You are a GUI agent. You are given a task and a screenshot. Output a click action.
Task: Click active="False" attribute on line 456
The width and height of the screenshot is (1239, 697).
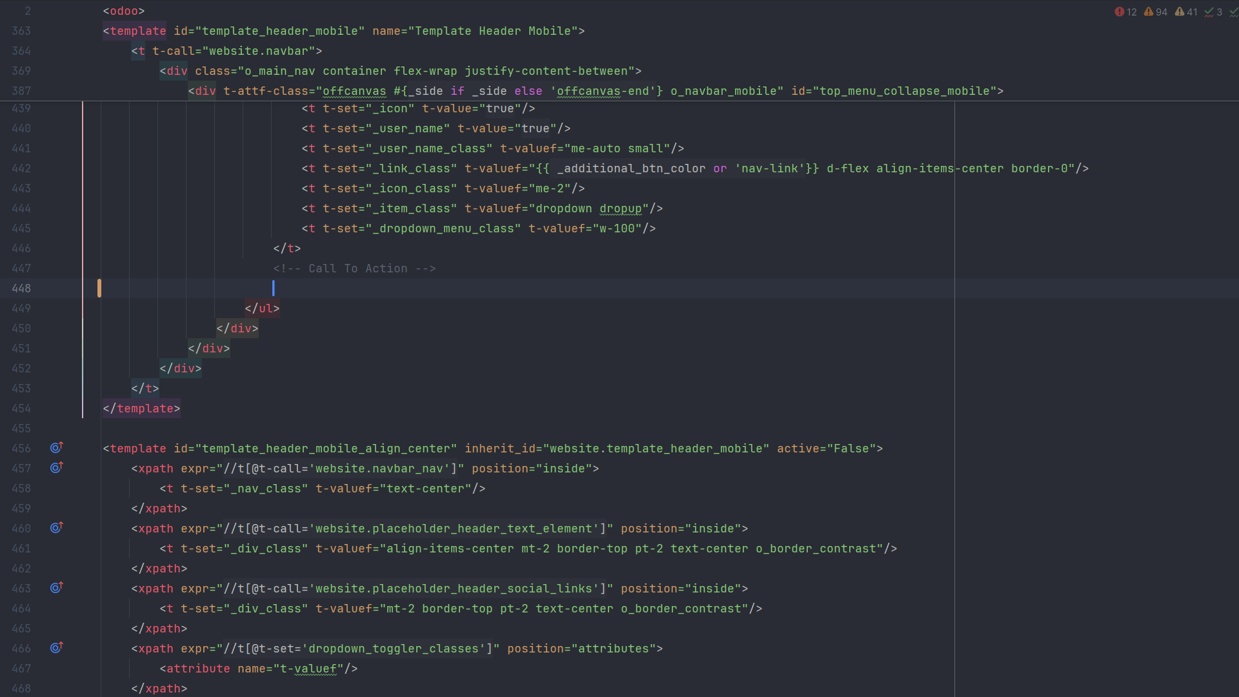click(827, 449)
